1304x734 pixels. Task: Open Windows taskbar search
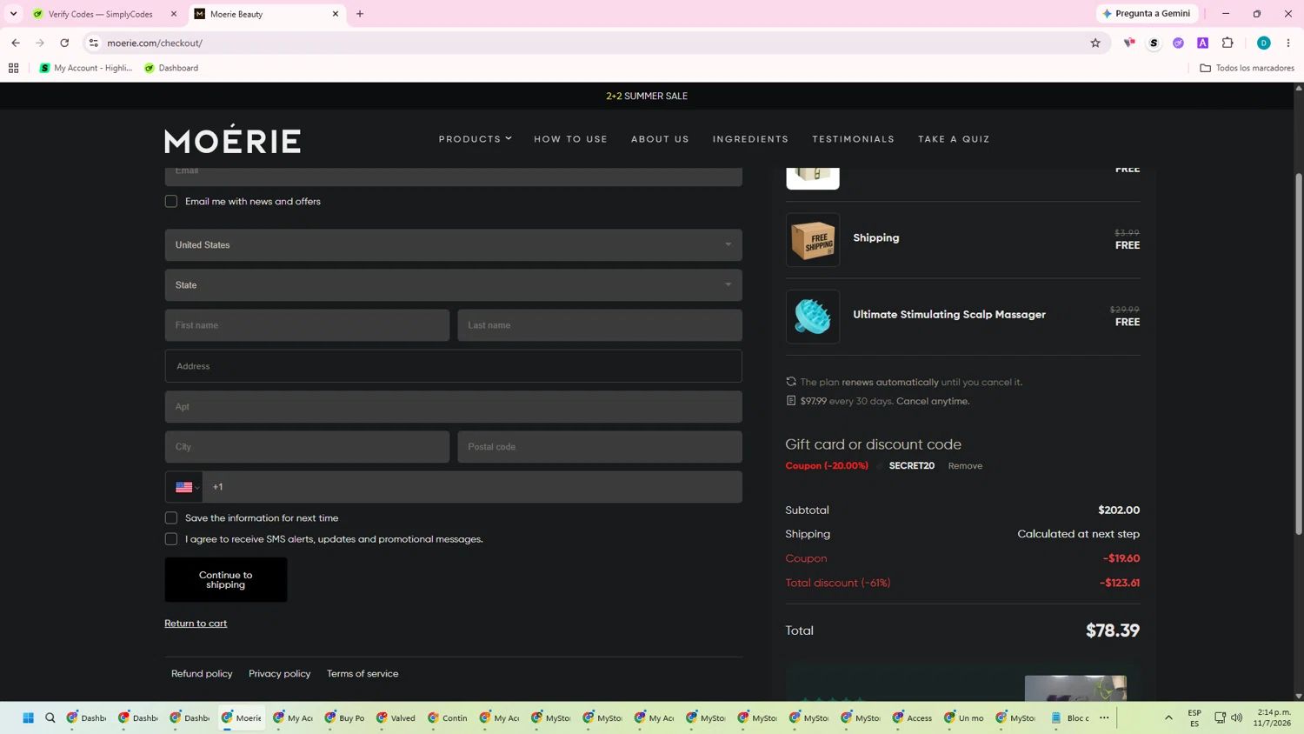point(50,717)
